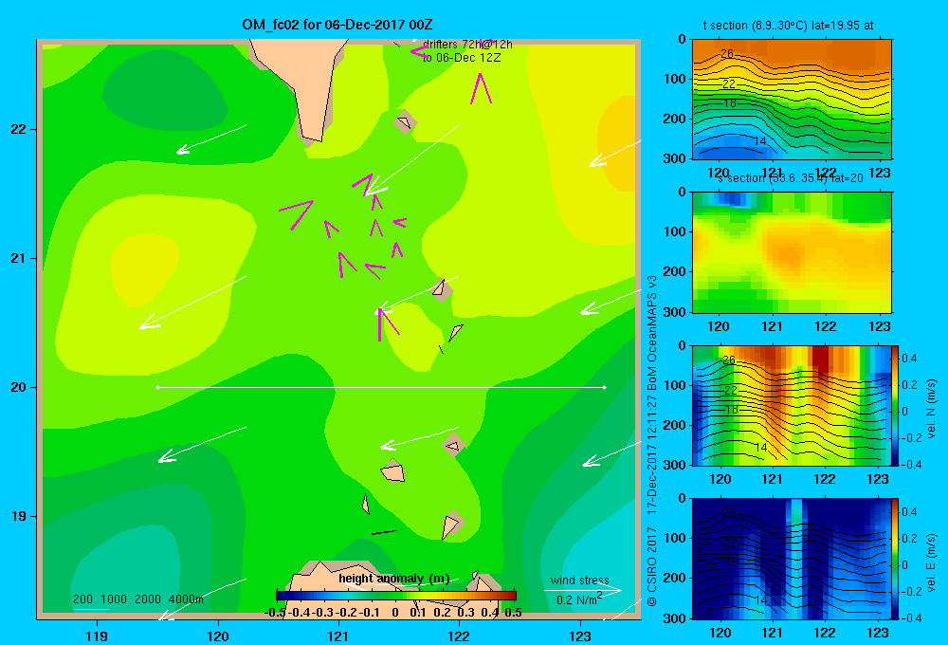The width and height of the screenshot is (948, 645).
Task: Click the "200" bathymetry depth legend entry
Action: [x=82, y=599]
